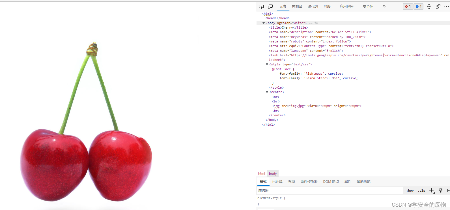This screenshot has width=450, height=210.
Task: Click the html breadcrumb
Action: click(x=262, y=173)
